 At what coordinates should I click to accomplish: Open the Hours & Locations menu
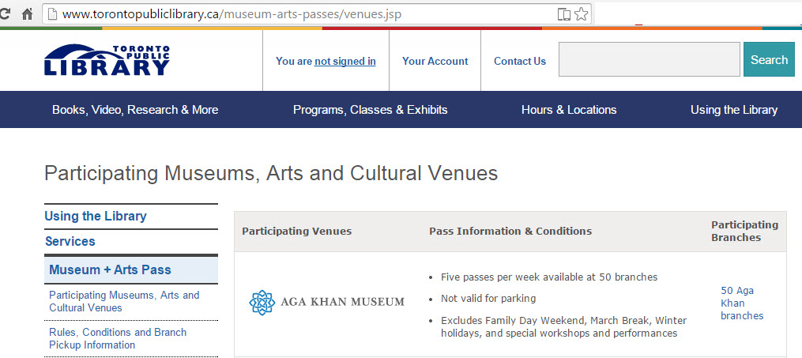coord(569,110)
